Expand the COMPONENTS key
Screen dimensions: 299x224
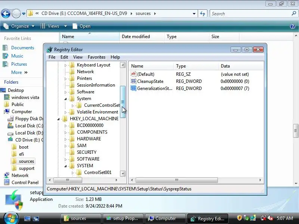pos(65,133)
